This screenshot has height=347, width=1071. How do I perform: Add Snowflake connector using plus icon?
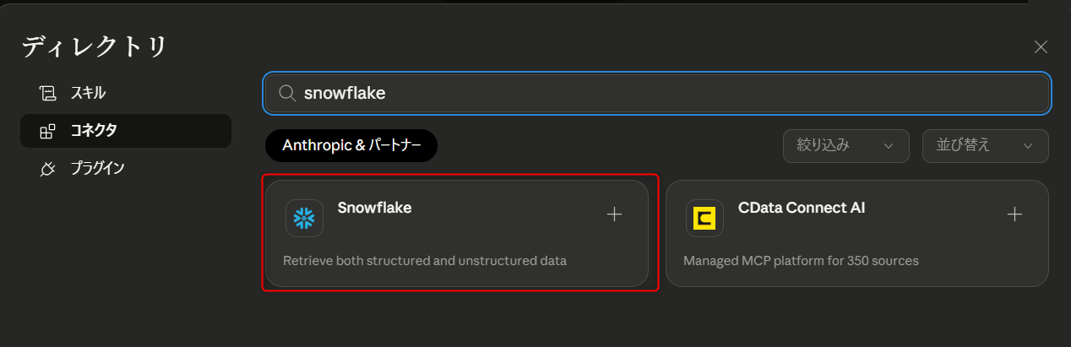coord(614,214)
